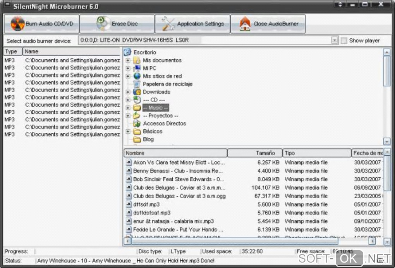This screenshot has height=268, width=395.
Task: Click the Burn Audio CD/DVD fire icon
Action: pos(17,24)
